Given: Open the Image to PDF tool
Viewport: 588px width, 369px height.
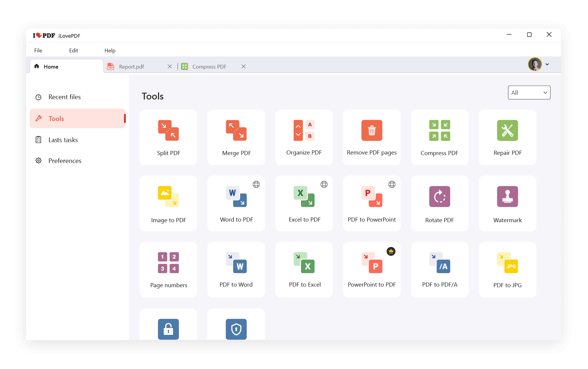Looking at the screenshot, I should (x=168, y=203).
